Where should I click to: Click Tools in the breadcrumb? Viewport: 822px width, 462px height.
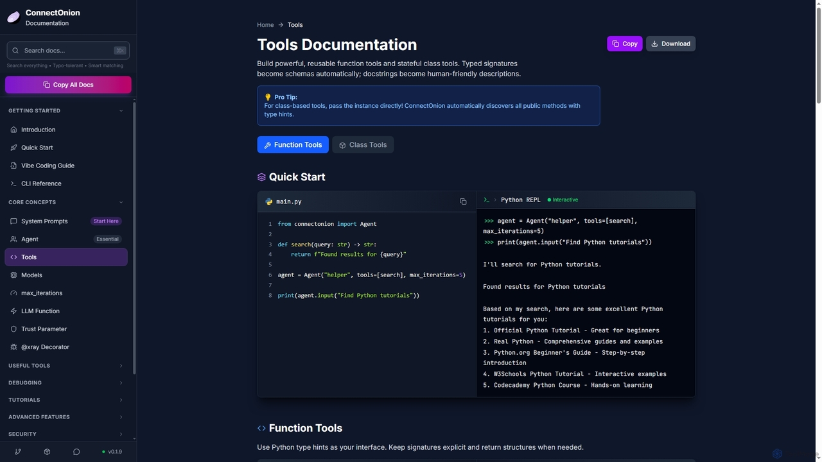[x=295, y=25]
